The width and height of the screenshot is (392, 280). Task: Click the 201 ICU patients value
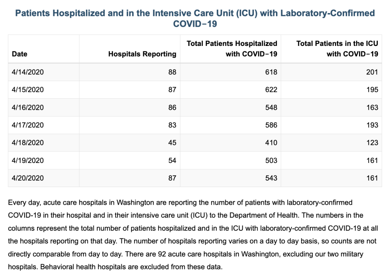pyautogui.click(x=372, y=72)
